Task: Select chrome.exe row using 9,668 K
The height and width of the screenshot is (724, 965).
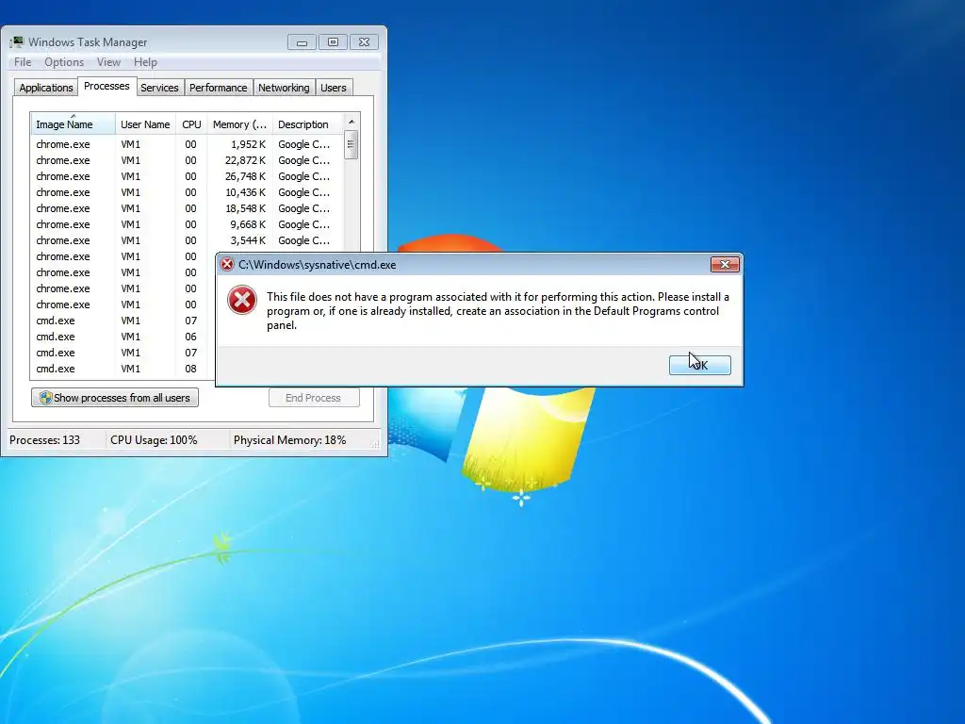Action: click(x=187, y=224)
